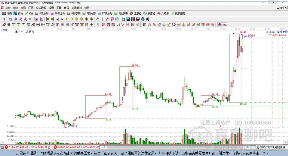The image size is (288, 156).
Task: Expand the 日 period dropdown
Action: (x=7, y=19)
